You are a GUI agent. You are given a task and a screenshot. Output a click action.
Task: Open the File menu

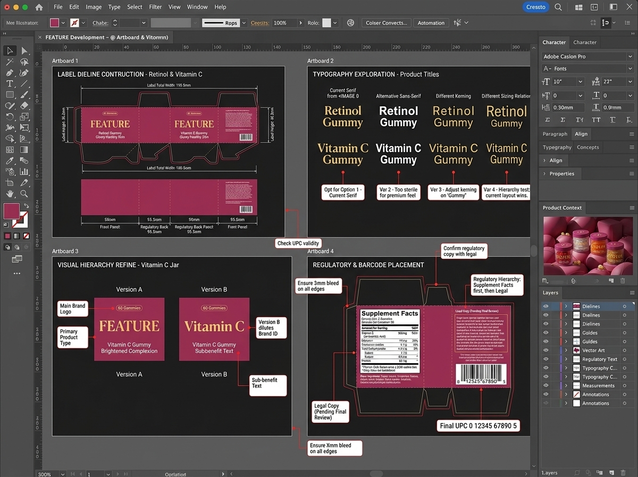pos(58,7)
